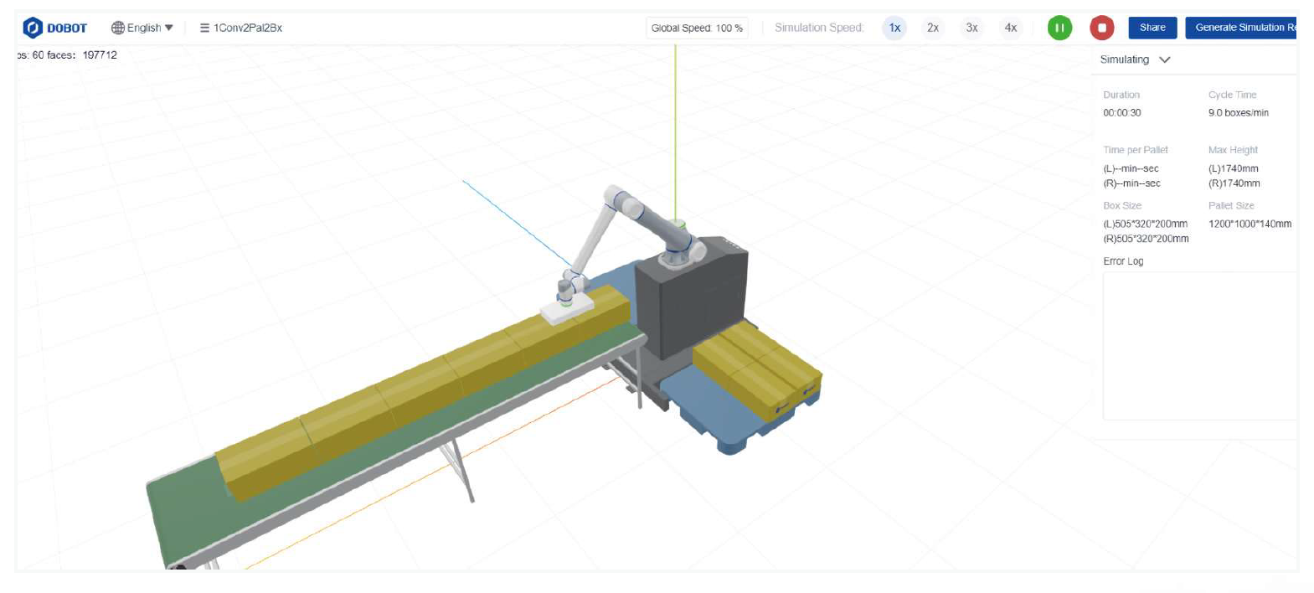Viewport: 1314px width, 593px height.
Task: Pause the simulation with green button
Action: (1059, 28)
